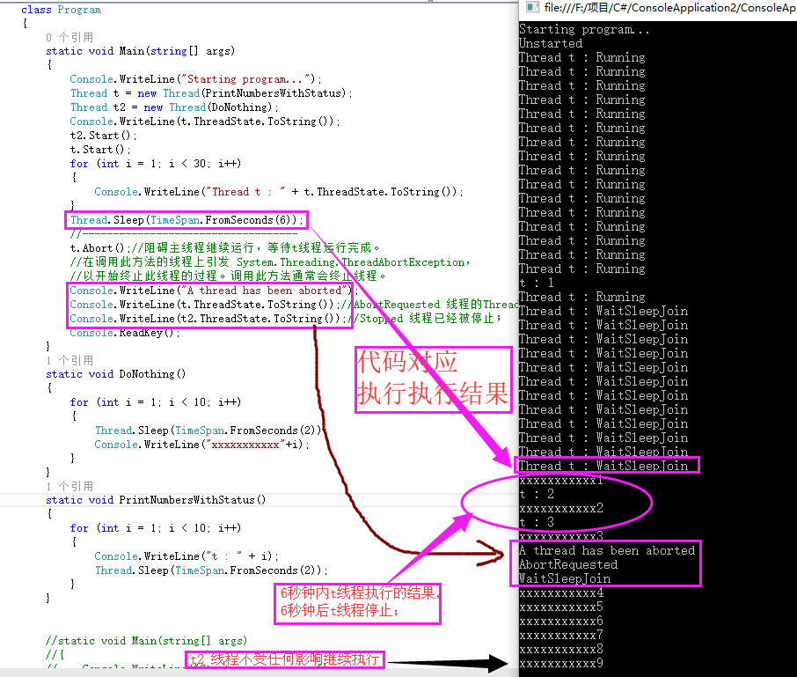This screenshot has height=677, width=797.
Task: Open the '1 个引用' code lens above DoNothing
Action: (69, 360)
